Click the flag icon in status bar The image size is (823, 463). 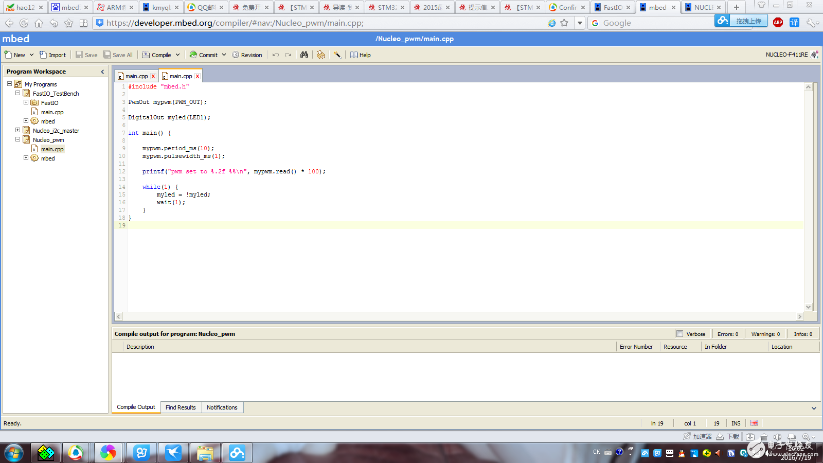[x=754, y=423]
